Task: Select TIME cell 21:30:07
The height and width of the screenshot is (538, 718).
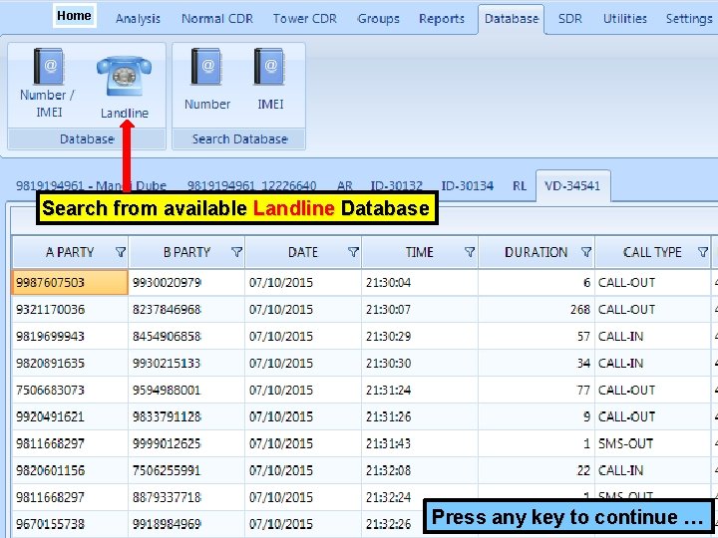Action: pos(419,309)
